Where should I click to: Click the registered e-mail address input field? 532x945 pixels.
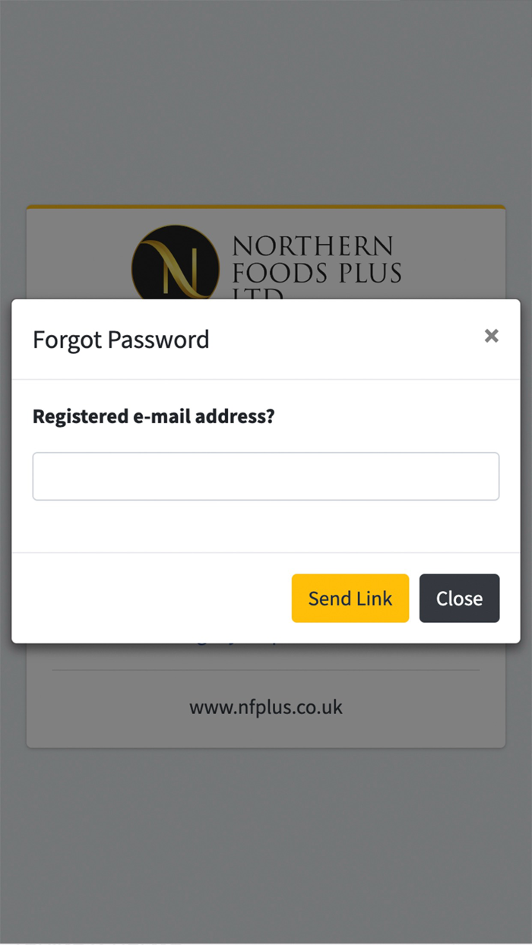265,476
